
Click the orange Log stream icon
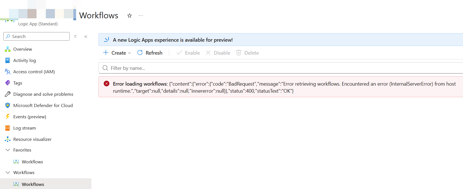click(8, 128)
